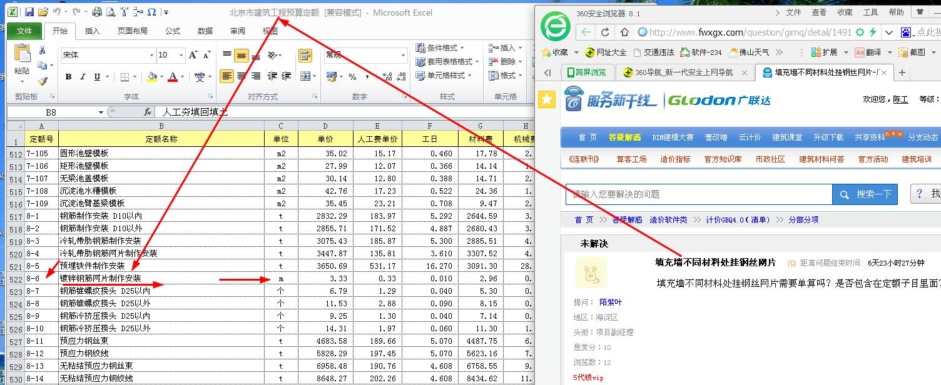Toggle Italic formatting
The width and height of the screenshot is (941, 385).
coord(83,76)
